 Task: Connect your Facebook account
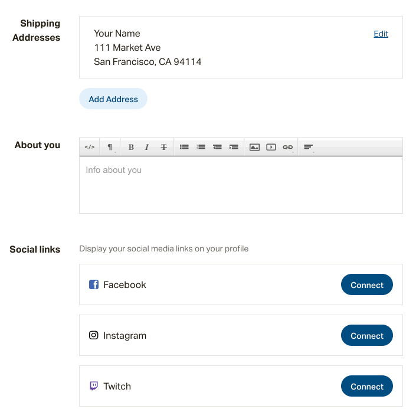click(366, 284)
